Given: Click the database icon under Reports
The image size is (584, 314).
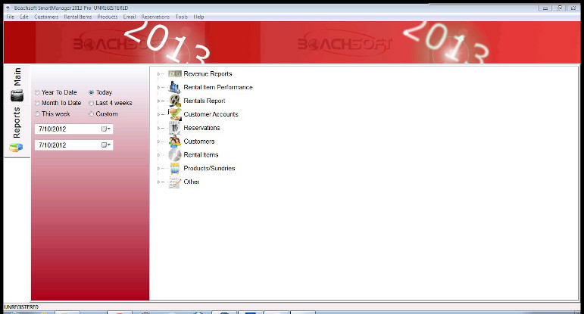Looking at the screenshot, I should click(16, 148).
